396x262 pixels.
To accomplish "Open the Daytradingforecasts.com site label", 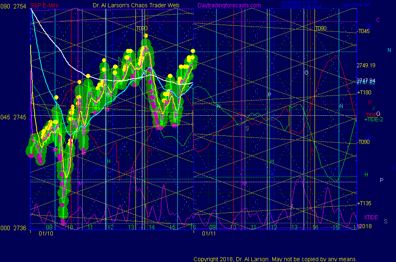I will click(229, 5).
